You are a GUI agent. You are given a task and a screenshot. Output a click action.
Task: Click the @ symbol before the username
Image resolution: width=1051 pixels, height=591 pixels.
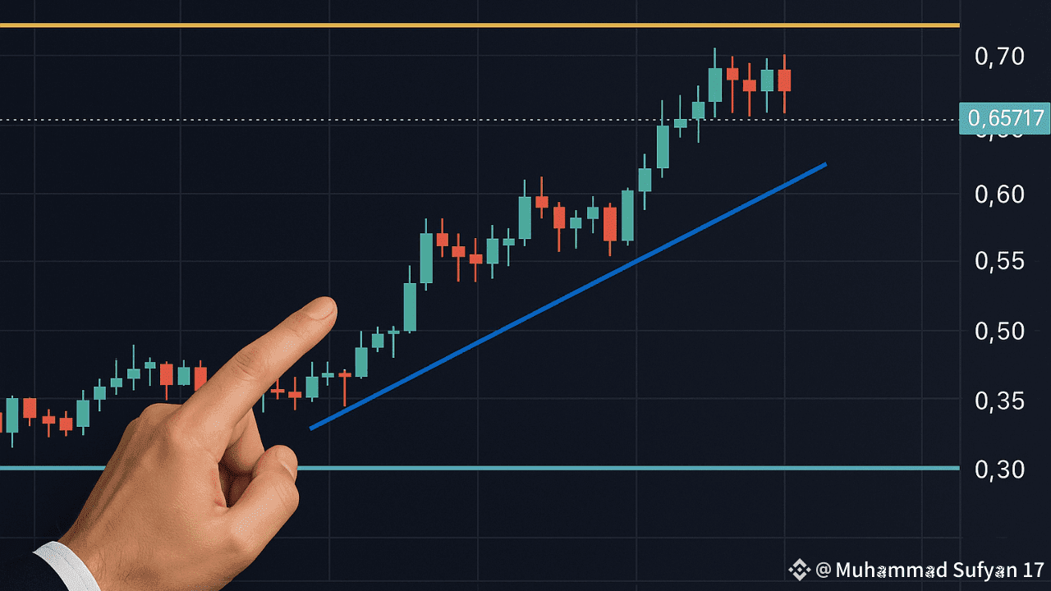pos(824,570)
